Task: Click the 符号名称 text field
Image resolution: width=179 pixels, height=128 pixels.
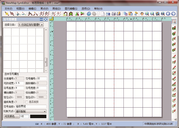Action: [31, 106]
